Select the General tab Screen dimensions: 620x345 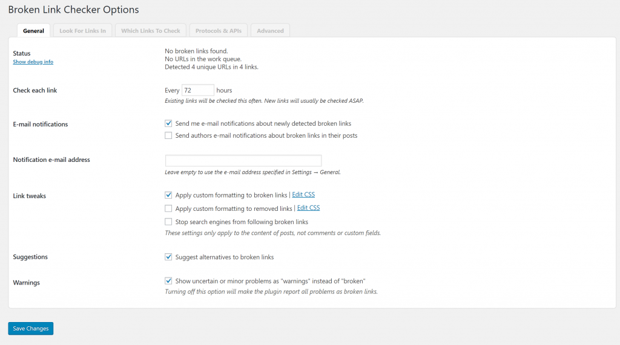[33, 31]
